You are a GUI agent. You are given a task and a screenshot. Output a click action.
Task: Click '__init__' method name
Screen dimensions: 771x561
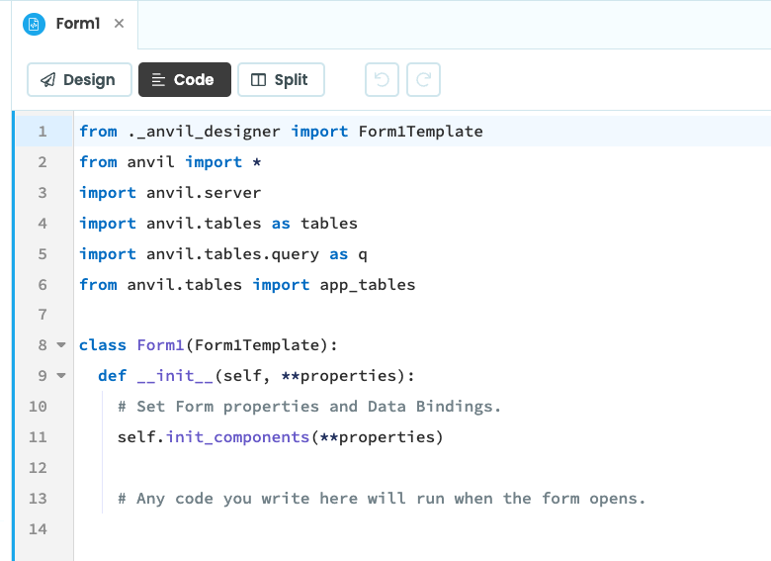coord(175,376)
